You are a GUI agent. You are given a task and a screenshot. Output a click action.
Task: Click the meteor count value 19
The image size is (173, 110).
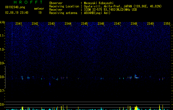[40, 13]
